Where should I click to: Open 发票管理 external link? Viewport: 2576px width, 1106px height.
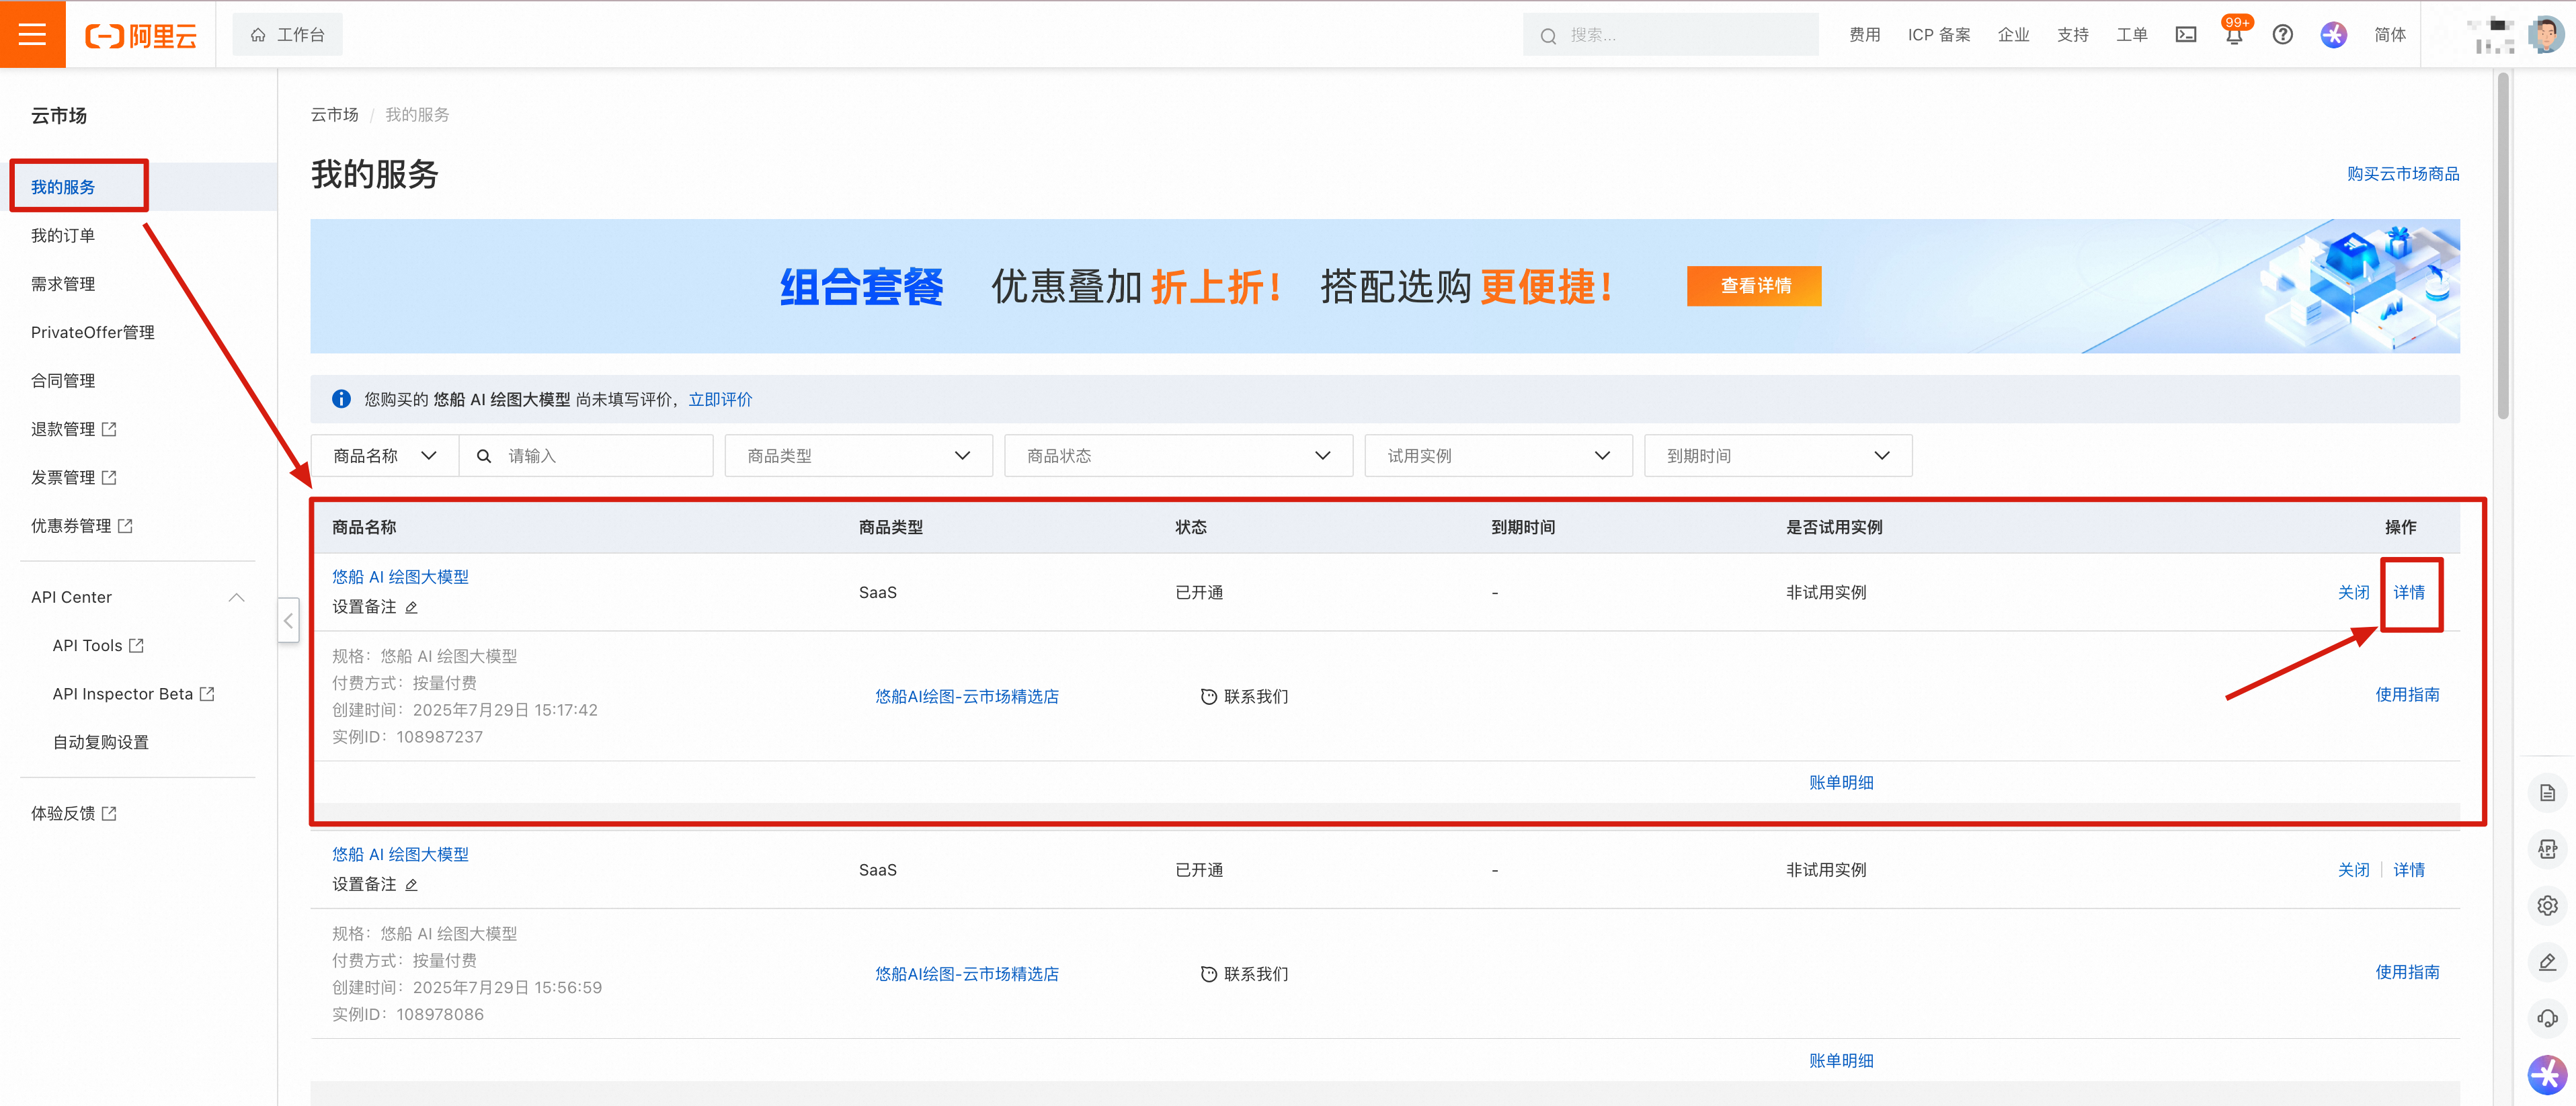point(74,478)
